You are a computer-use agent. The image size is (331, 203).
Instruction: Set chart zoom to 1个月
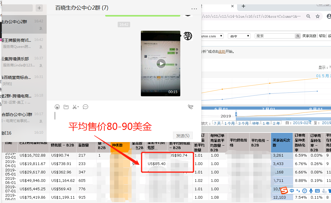pyautogui.click(x=230, y=123)
